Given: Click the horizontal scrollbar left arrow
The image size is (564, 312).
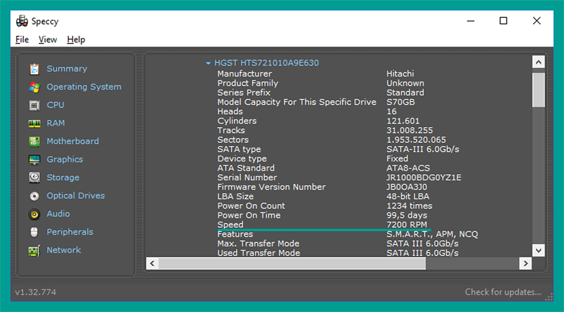Looking at the screenshot, I should [152, 263].
